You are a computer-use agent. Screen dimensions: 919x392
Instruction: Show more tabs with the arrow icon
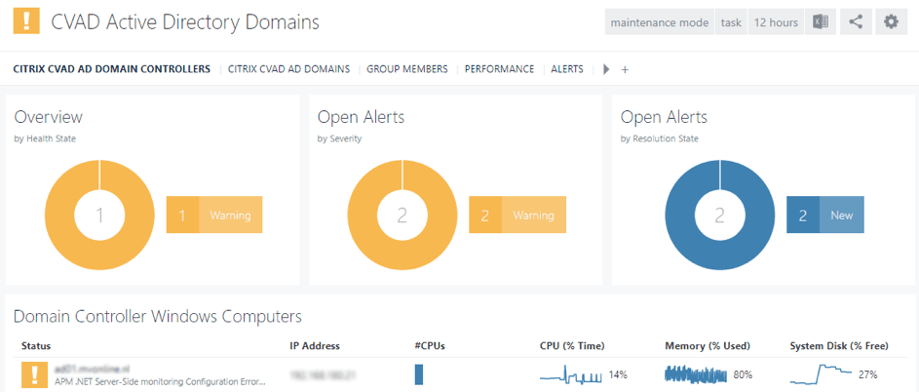coord(606,69)
